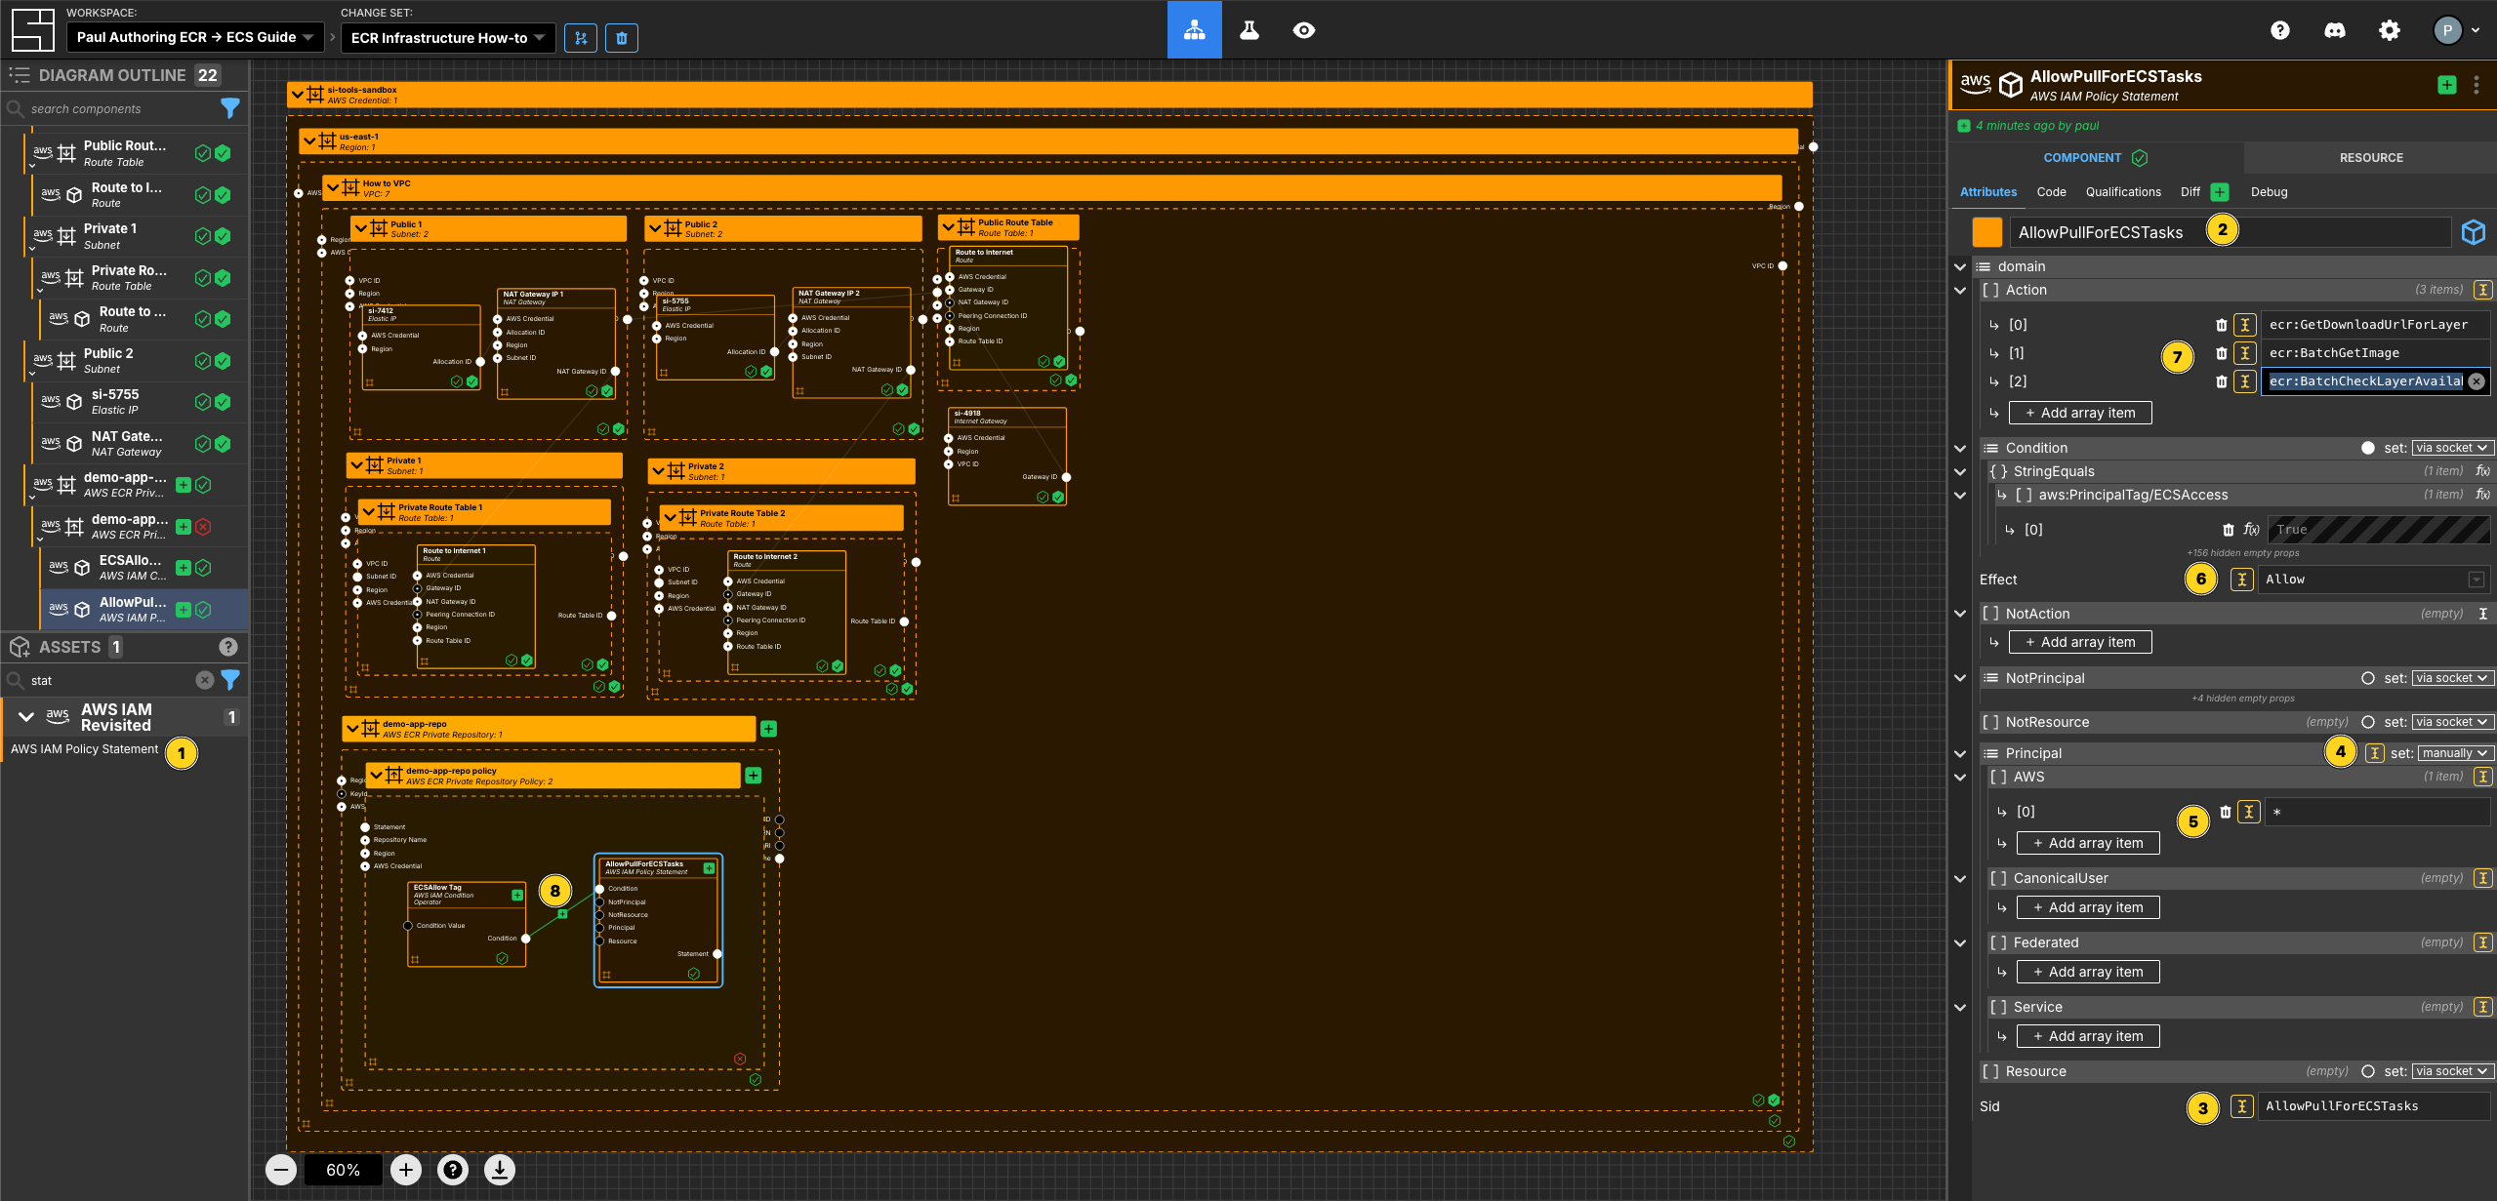Click the Statement output socket on AllowPullForECSTasks node
This screenshot has height=1201, width=2497.
[x=717, y=954]
